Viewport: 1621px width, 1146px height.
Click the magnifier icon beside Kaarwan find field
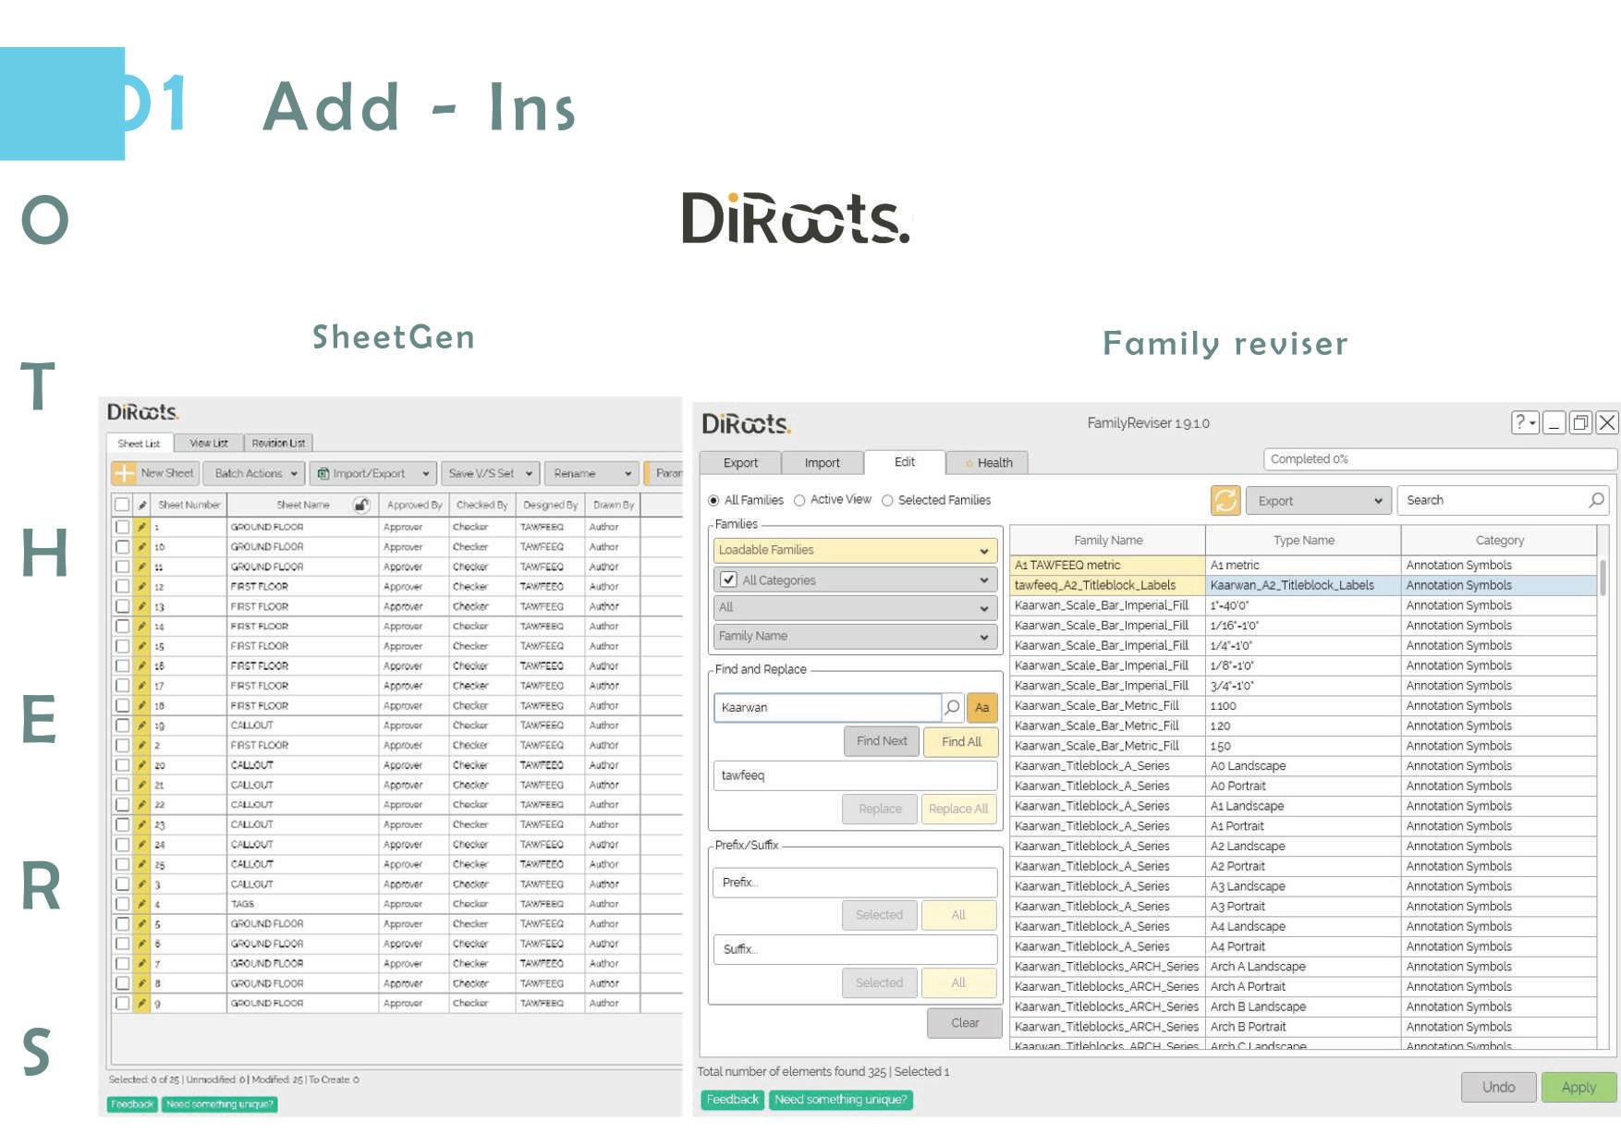[953, 707]
